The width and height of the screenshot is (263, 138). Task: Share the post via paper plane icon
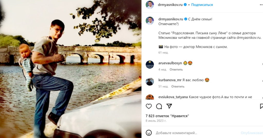169,106
